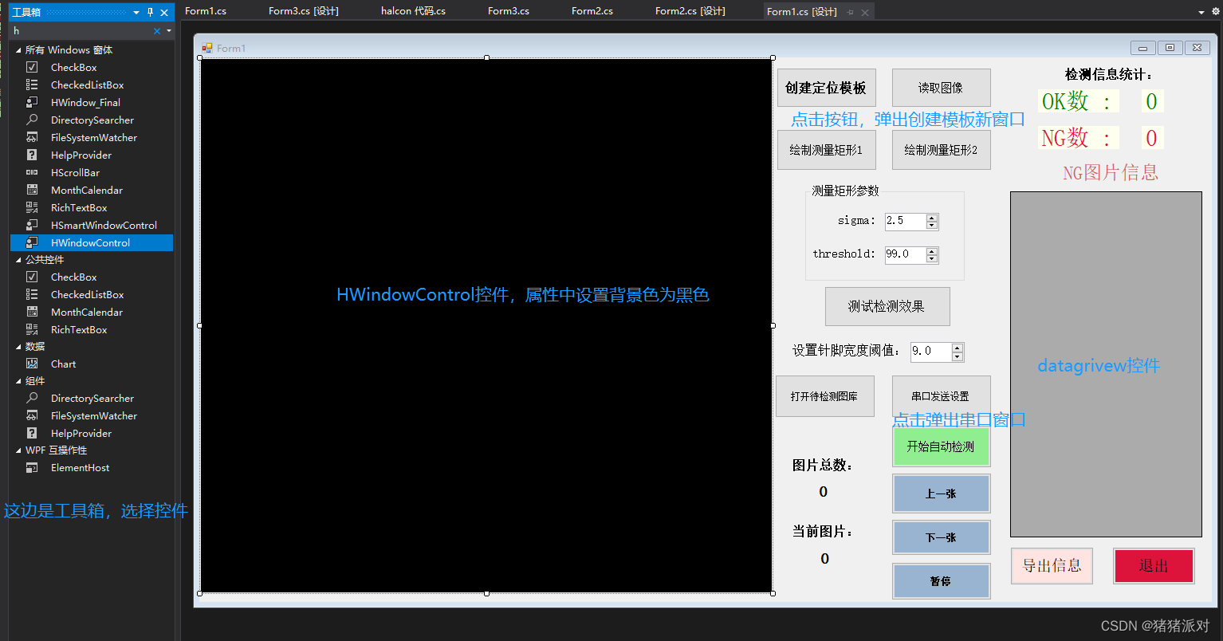The height and width of the screenshot is (641, 1223).
Task: Collapse the 组件 group
Action: pyautogui.click(x=19, y=380)
